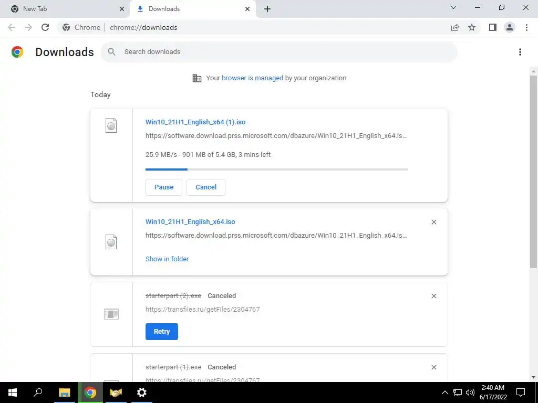Open the browser is managed link

[252, 78]
